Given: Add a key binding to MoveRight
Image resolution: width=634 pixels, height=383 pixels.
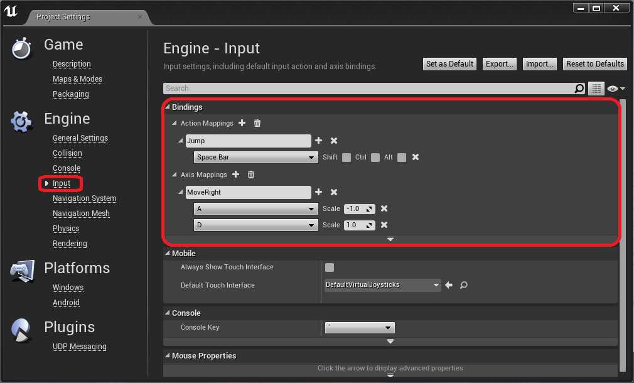Looking at the screenshot, I should coord(319,192).
